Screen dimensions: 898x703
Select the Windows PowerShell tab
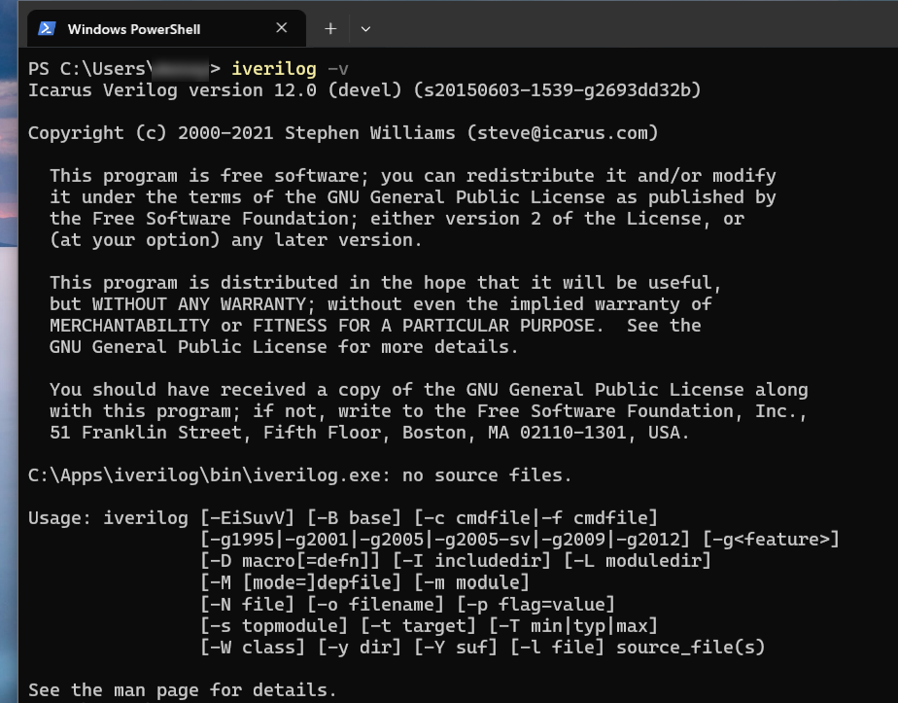tap(166, 28)
